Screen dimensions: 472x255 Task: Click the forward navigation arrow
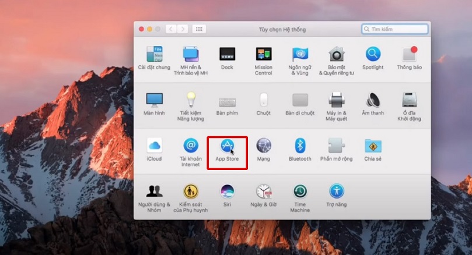[183, 29]
